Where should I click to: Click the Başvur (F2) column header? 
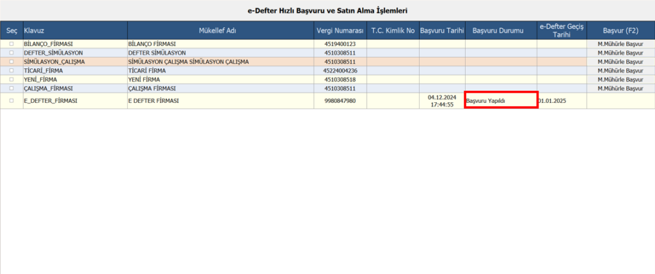click(x=620, y=31)
